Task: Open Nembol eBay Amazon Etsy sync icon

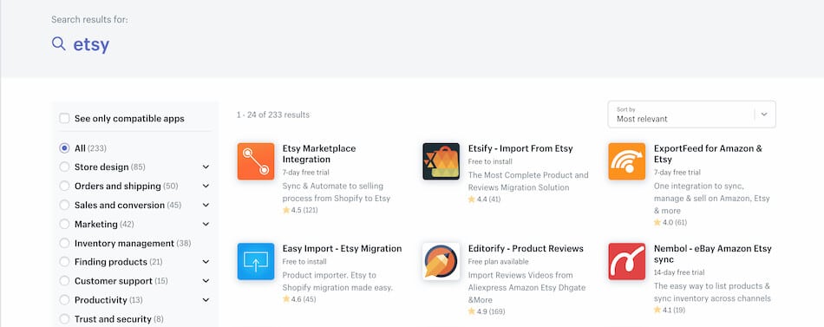Action: coord(627,261)
